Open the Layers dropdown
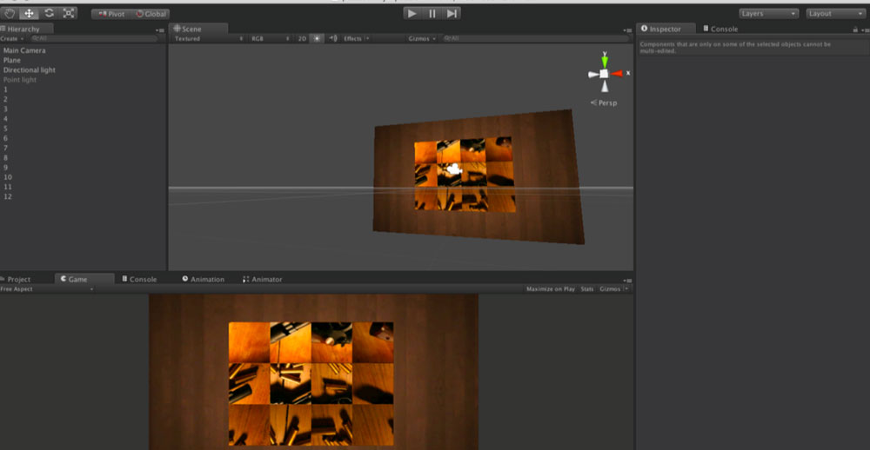The height and width of the screenshot is (450, 870). coord(768,14)
